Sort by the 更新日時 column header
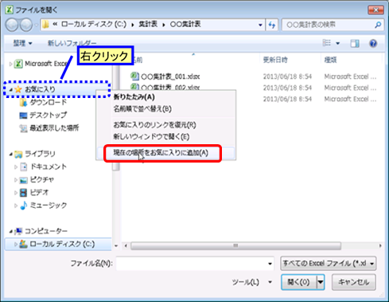Image resolution: width=389 pixels, height=302 pixels. pos(275,60)
